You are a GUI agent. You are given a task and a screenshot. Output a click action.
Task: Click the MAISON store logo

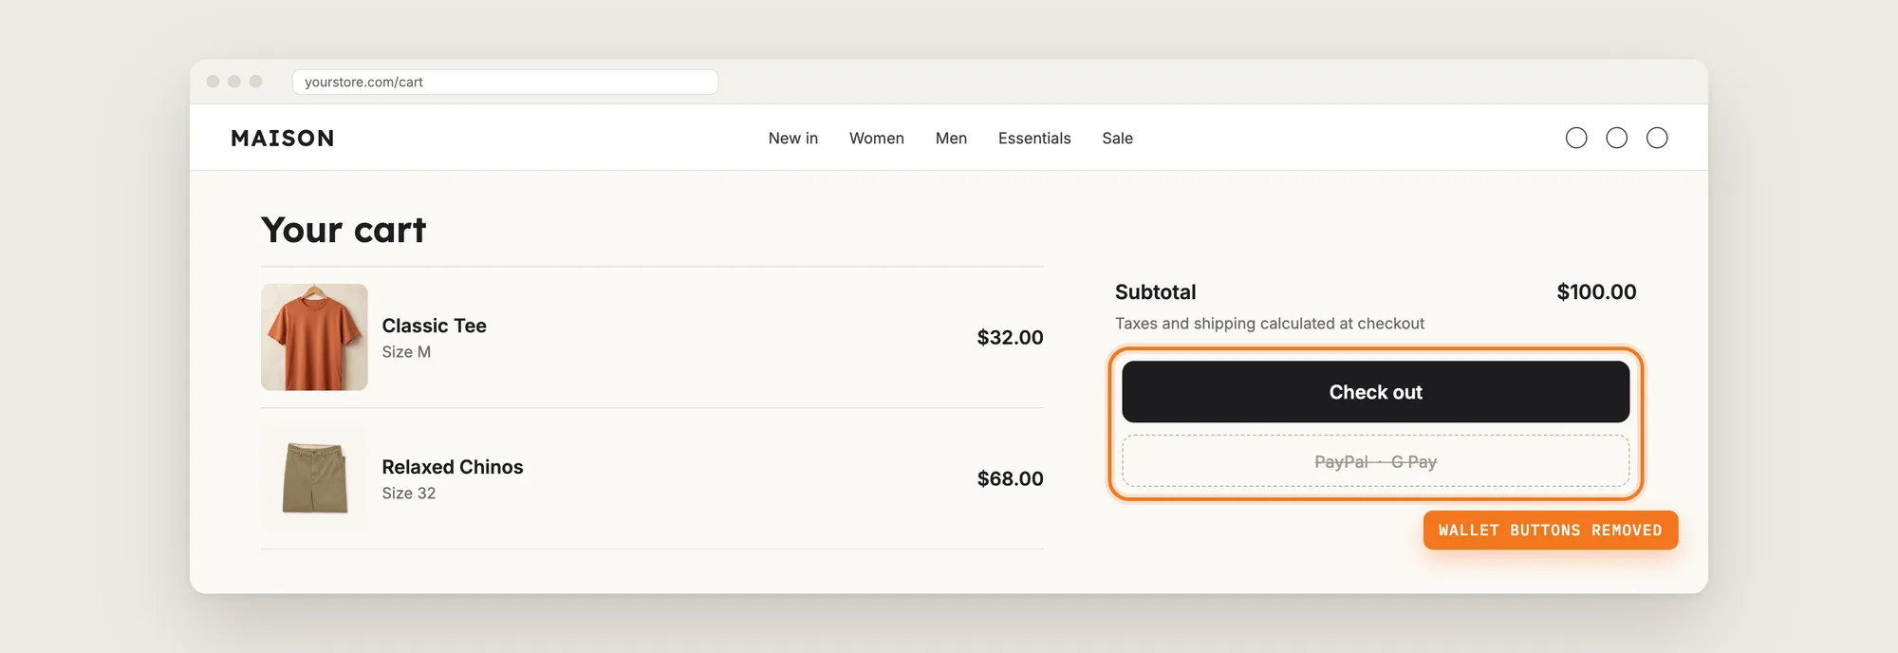click(282, 139)
